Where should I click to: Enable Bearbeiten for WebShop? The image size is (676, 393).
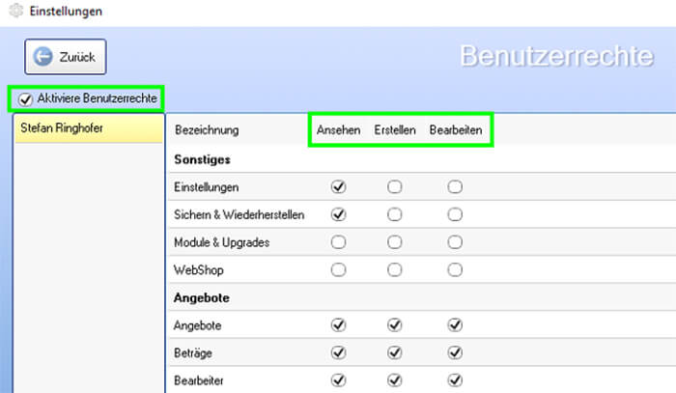point(455,269)
